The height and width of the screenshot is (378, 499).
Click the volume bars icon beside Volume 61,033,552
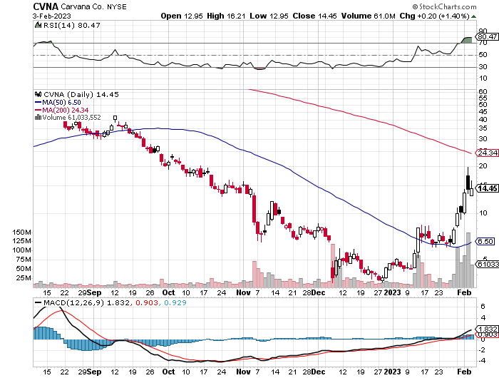(x=38, y=117)
